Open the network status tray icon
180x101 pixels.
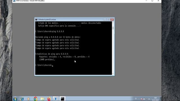point(147,99)
